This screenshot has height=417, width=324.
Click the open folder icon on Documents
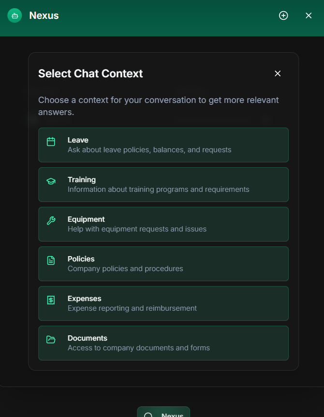(x=51, y=340)
